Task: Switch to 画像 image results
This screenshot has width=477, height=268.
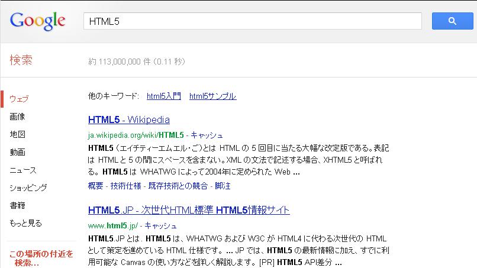Action: 17,117
